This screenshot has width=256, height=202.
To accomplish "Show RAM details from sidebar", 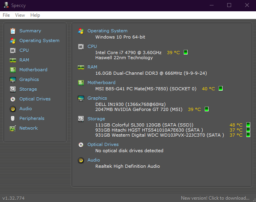I will [x=24, y=60].
